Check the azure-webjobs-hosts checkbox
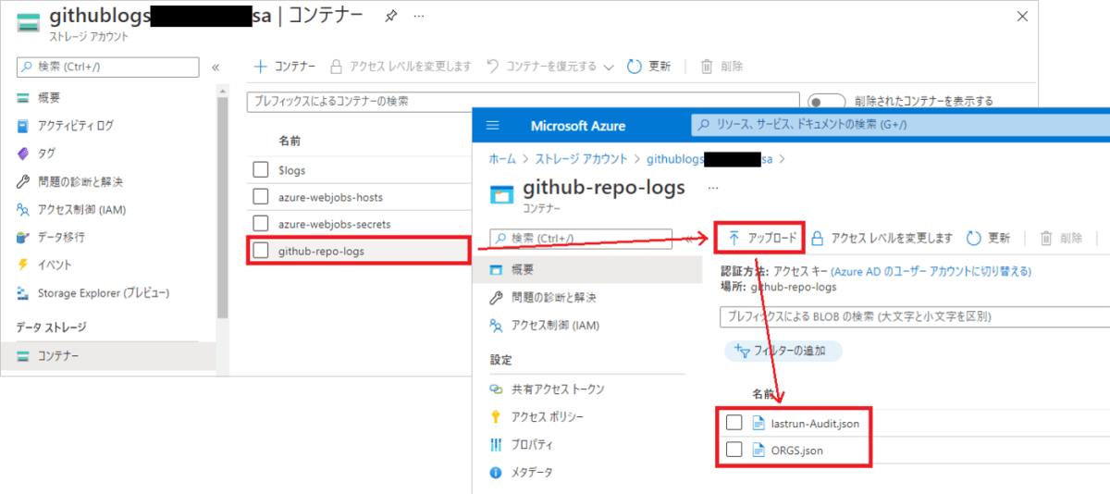Image resolution: width=1110 pixels, height=494 pixels. click(x=261, y=197)
